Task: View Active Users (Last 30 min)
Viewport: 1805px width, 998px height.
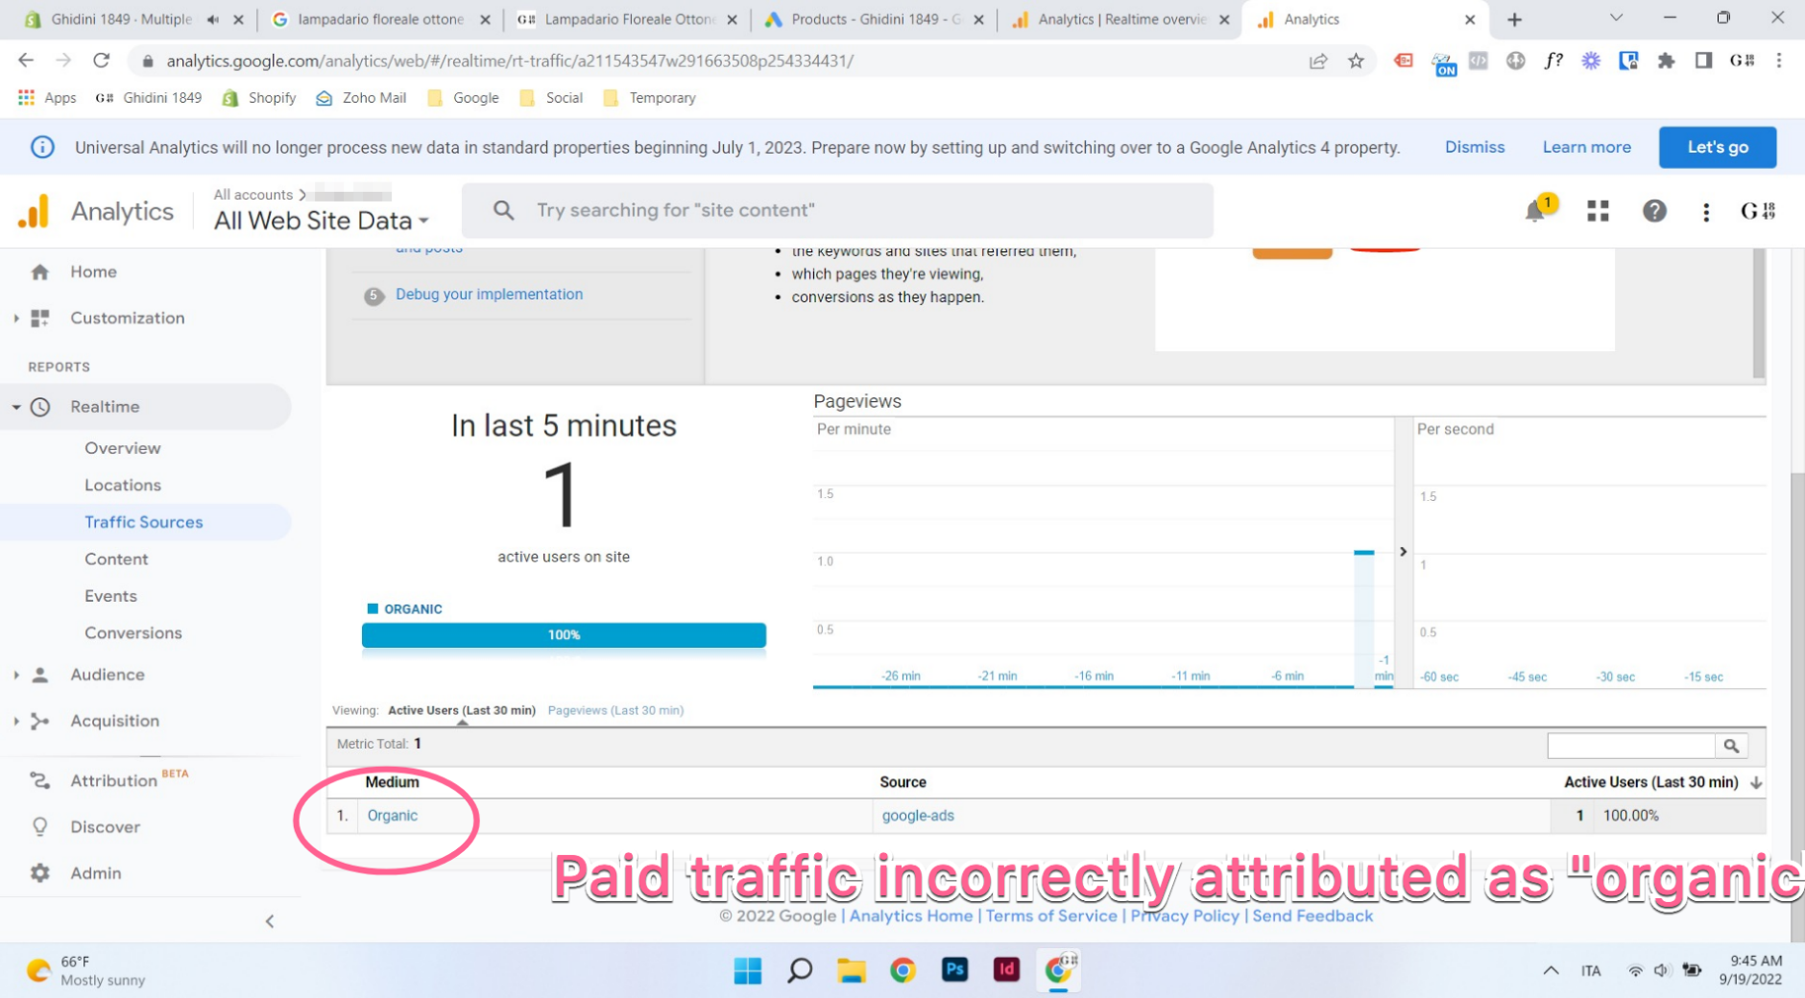Action: click(x=462, y=711)
